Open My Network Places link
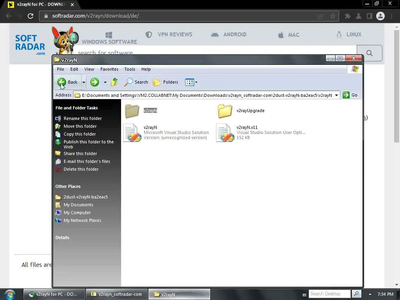 click(x=82, y=220)
